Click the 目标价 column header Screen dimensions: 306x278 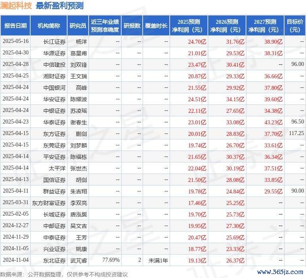295,25
